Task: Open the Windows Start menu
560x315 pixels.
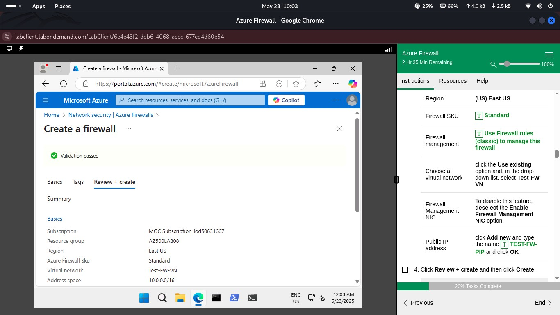Action: [144, 298]
